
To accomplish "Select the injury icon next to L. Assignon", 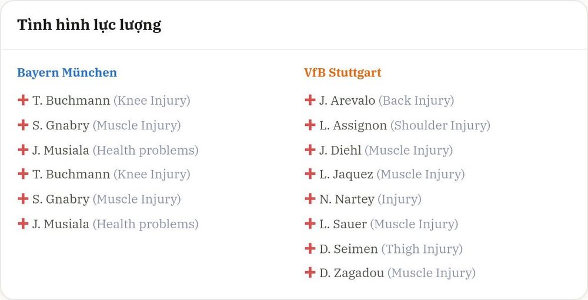I will click(x=310, y=125).
